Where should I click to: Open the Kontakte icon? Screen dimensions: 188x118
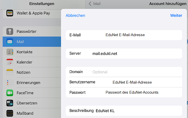(10, 52)
